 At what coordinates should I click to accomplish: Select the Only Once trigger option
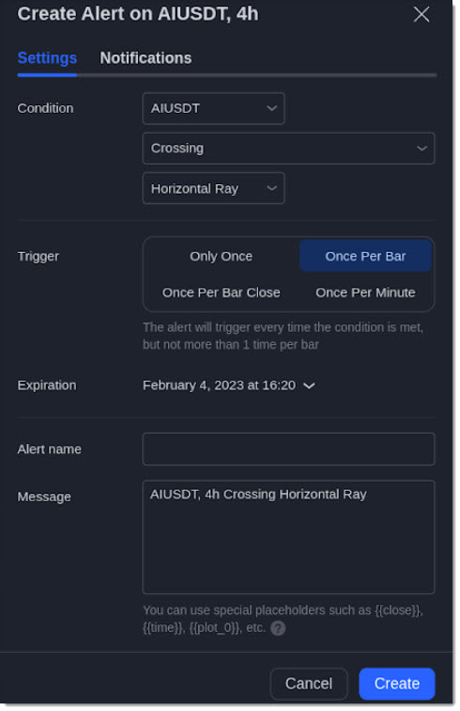click(221, 256)
